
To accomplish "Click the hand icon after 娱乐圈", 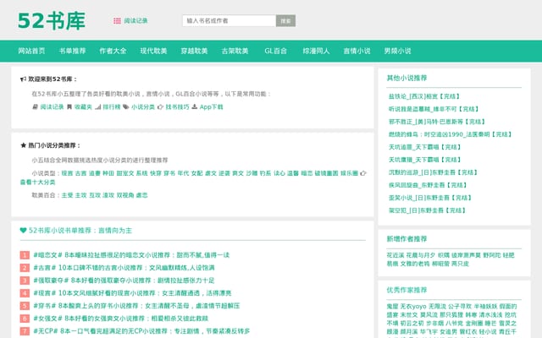I will [363, 173].
